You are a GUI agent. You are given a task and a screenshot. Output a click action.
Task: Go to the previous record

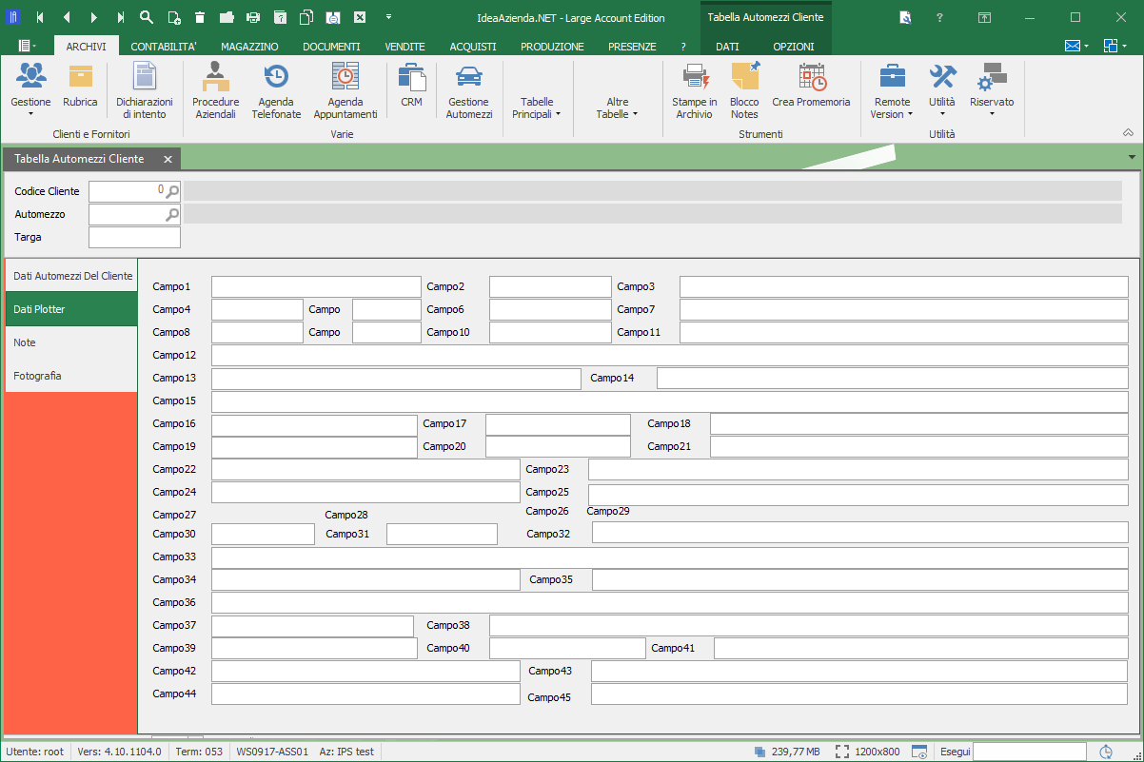(67, 17)
